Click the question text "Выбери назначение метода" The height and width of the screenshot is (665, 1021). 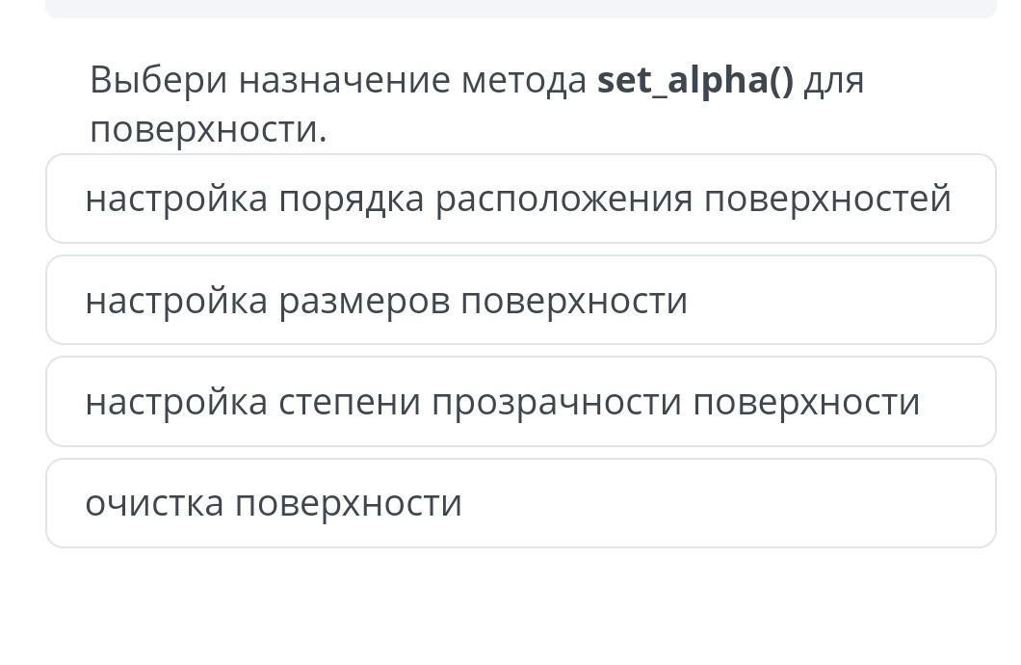(x=337, y=81)
